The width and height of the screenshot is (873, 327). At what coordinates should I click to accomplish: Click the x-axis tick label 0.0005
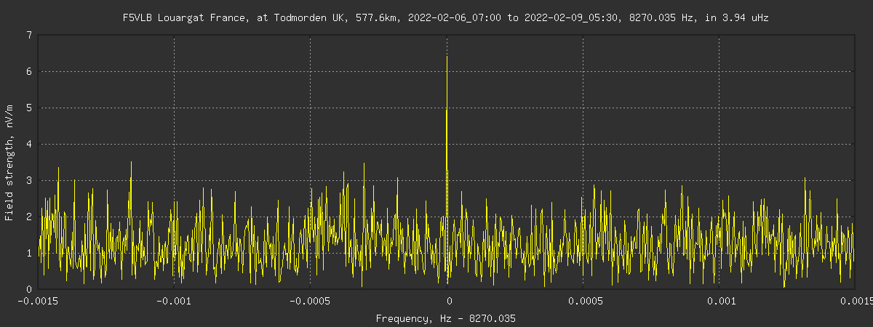point(584,300)
